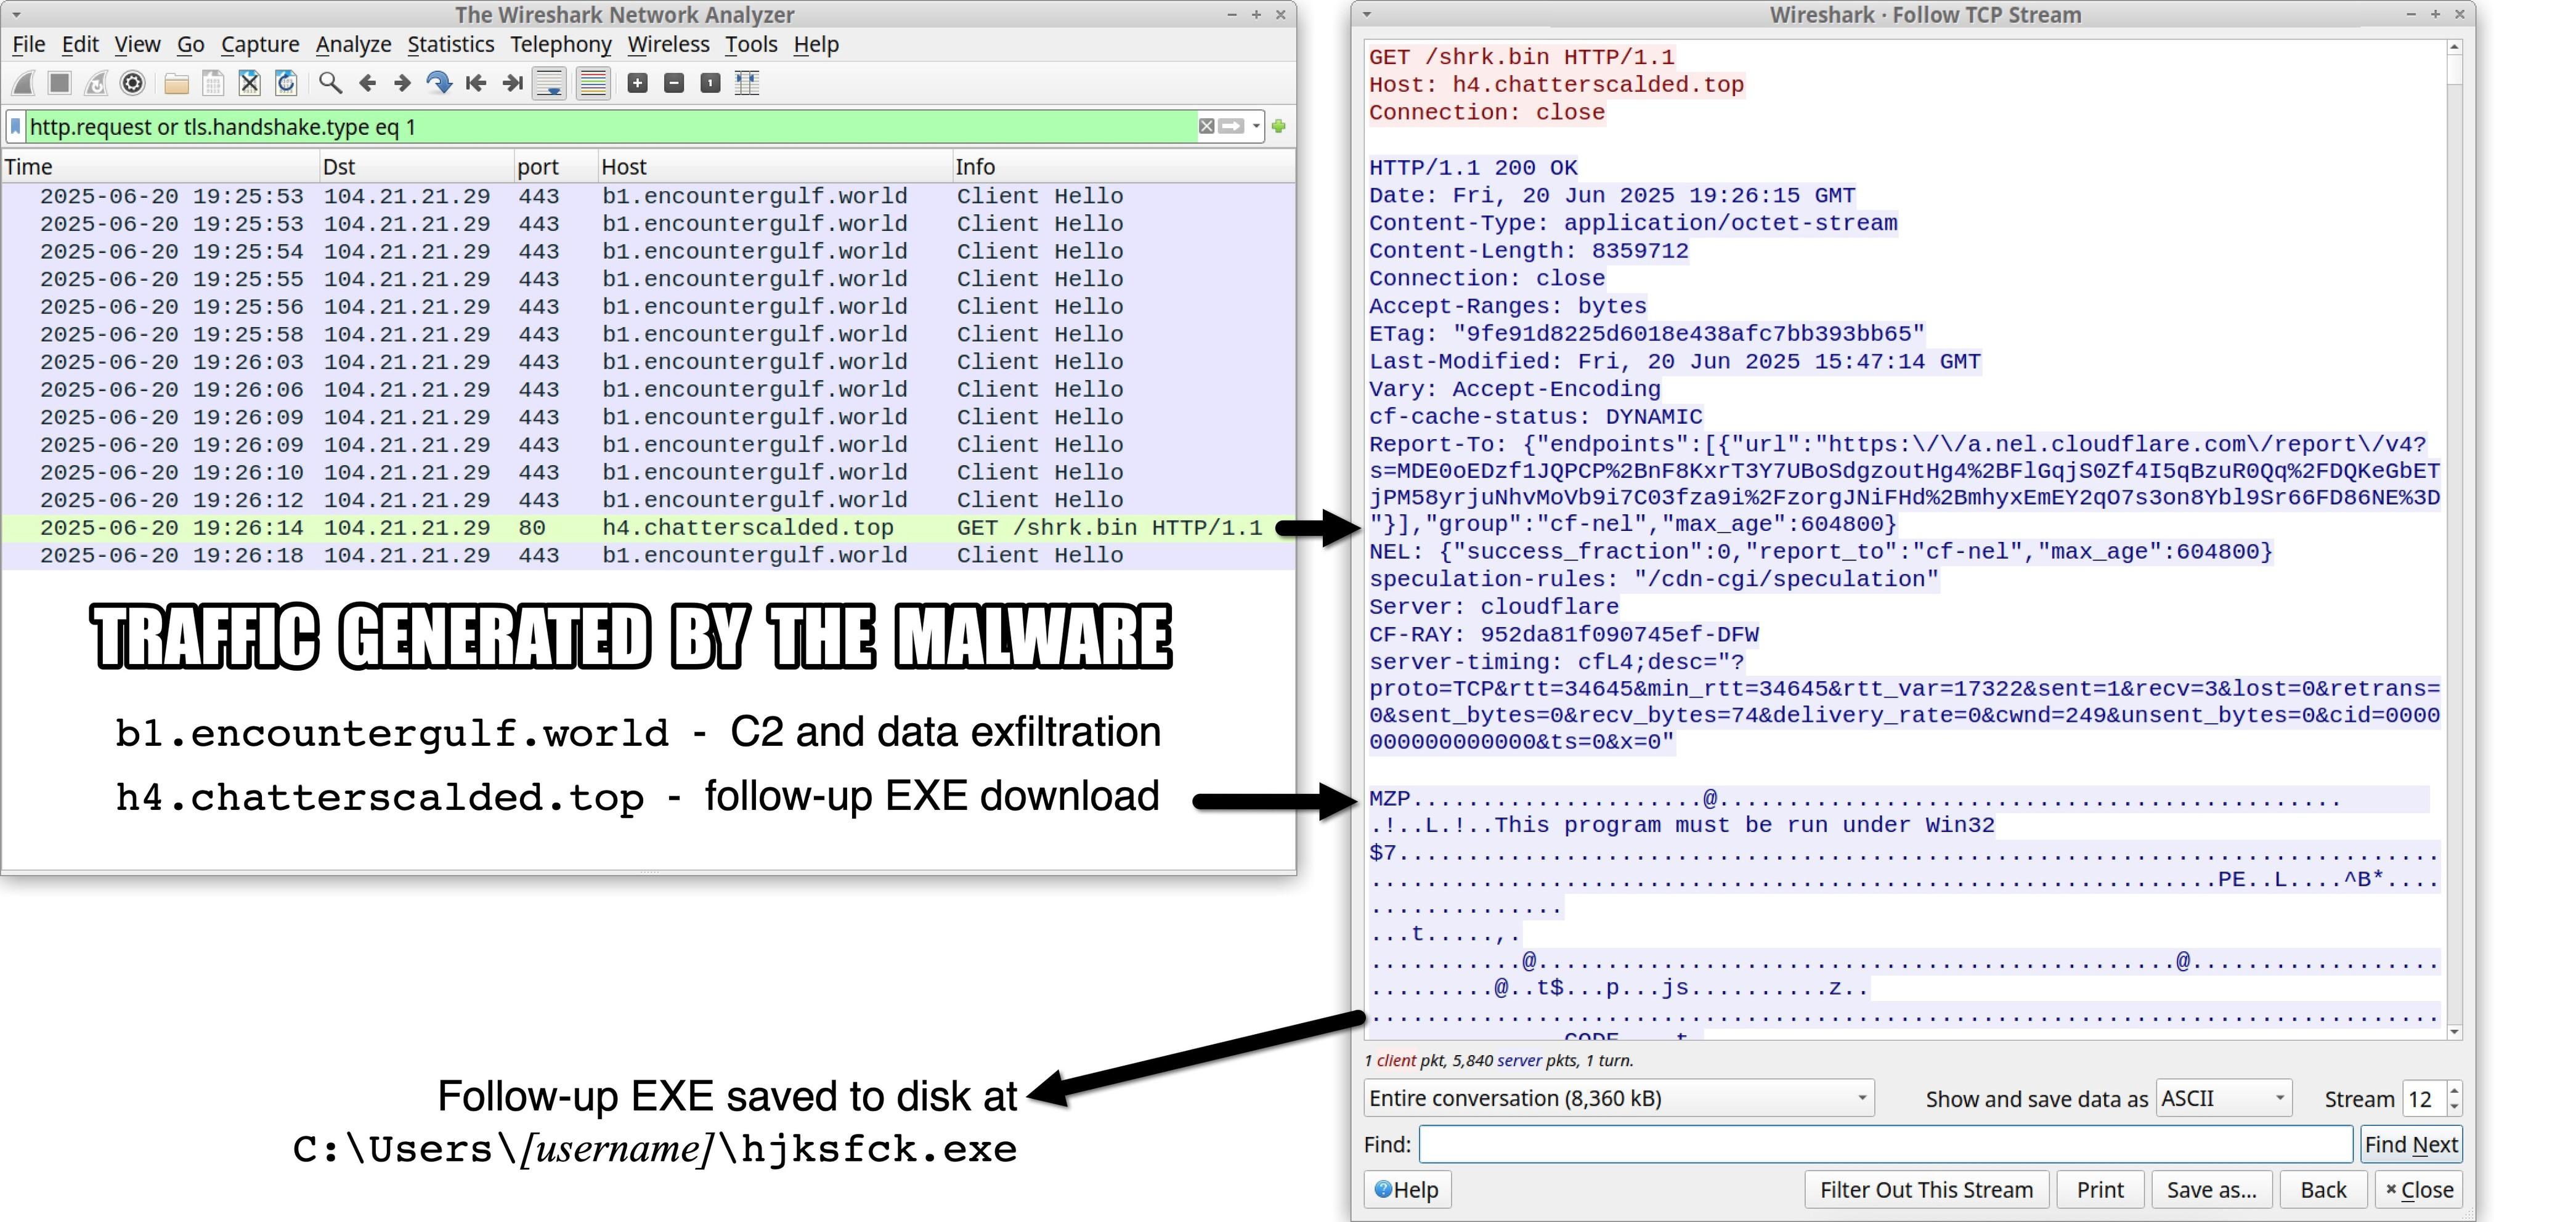Select the 19:26:18 Client Hello packet row
Viewport: 2576px width, 1222px height.
(x=648, y=556)
